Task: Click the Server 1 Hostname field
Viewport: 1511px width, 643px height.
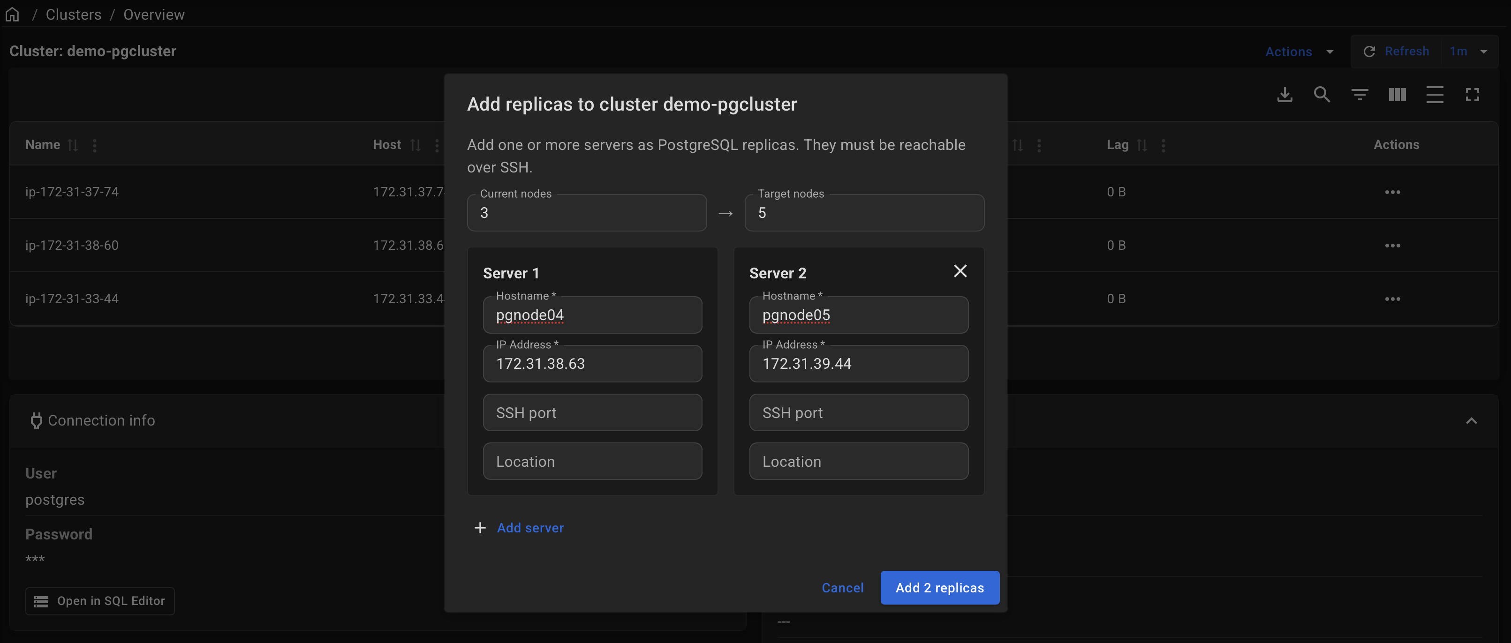Action: tap(592, 315)
